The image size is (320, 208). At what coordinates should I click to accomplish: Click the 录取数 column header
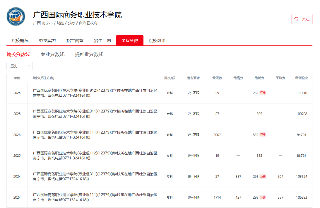(217, 78)
